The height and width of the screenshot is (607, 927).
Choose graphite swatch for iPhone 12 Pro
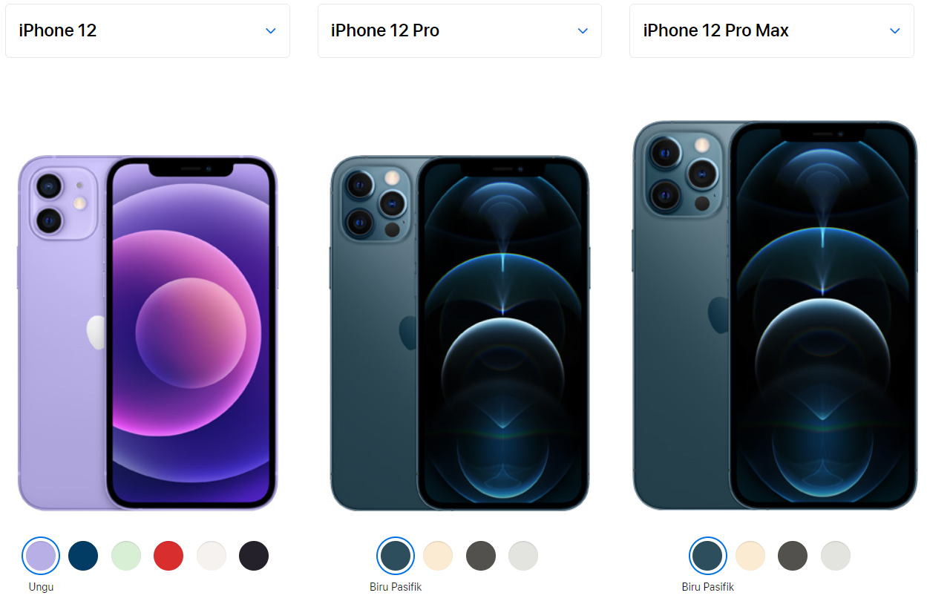pos(481,556)
